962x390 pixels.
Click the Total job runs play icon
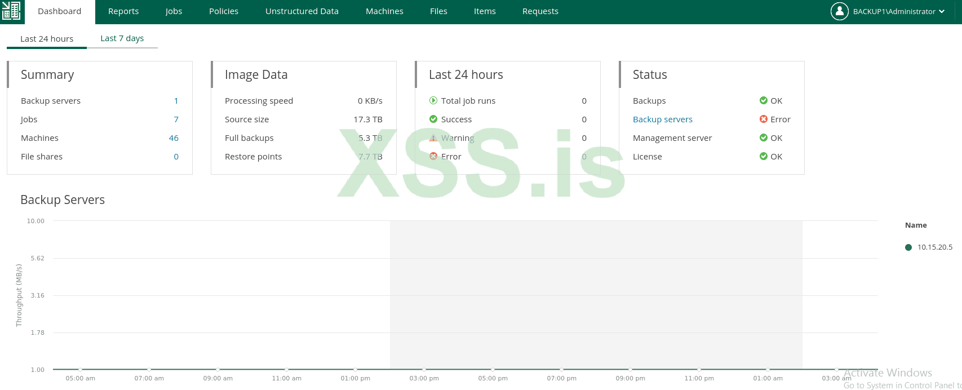click(x=433, y=101)
